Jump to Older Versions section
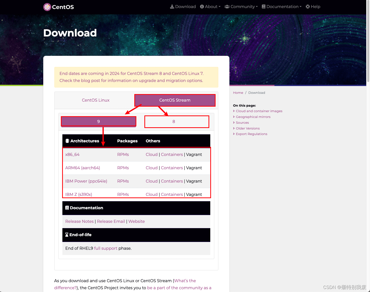Screen dimensions: 370x292 (x=248, y=128)
